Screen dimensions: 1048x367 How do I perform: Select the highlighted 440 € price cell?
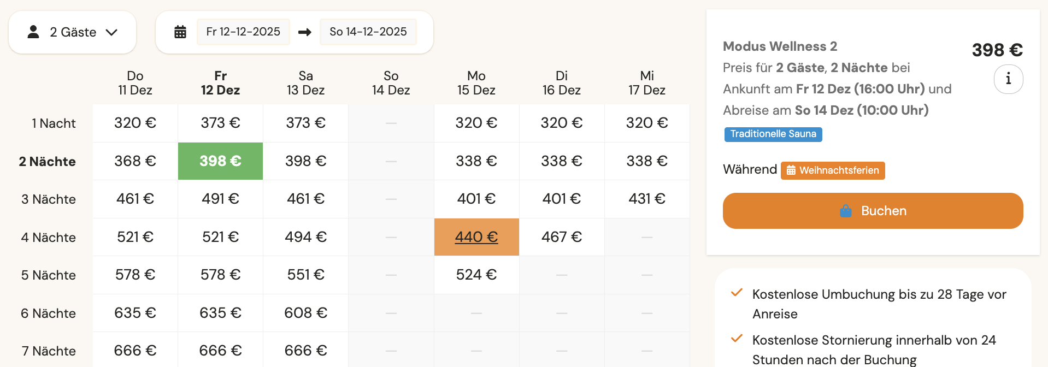[476, 237]
